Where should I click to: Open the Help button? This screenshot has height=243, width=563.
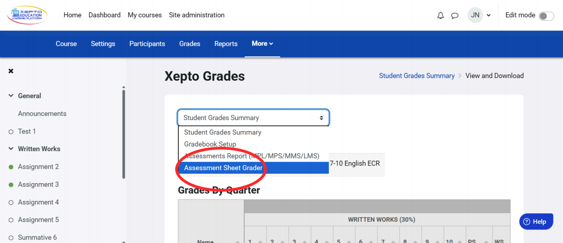536,221
